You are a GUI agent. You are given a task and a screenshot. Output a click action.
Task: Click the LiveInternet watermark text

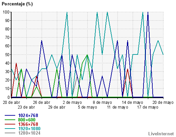(x=161, y=134)
